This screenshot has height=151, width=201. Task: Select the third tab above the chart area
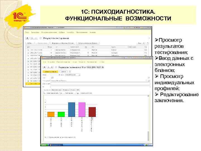pyautogui.click(x=66, y=90)
